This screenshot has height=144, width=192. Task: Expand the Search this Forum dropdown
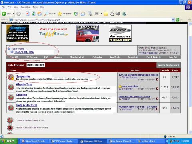tap(168, 65)
